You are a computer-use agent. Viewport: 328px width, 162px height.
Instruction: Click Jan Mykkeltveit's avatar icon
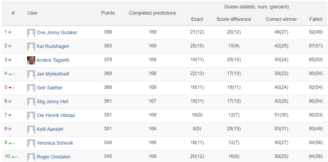click(x=31, y=74)
